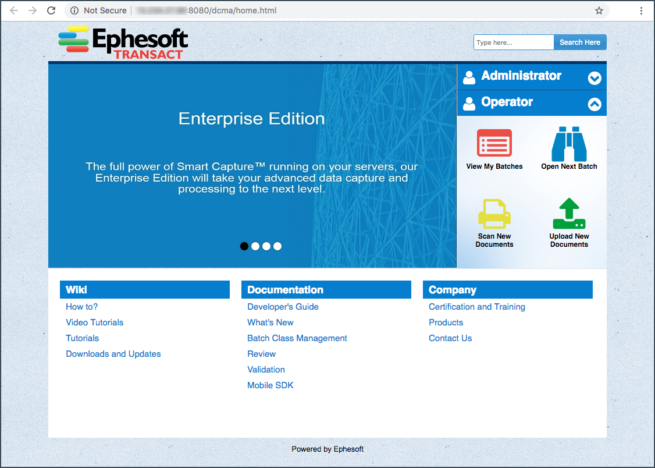Go forward in browser history
Viewport: 655px width, 468px height.
click(x=33, y=10)
